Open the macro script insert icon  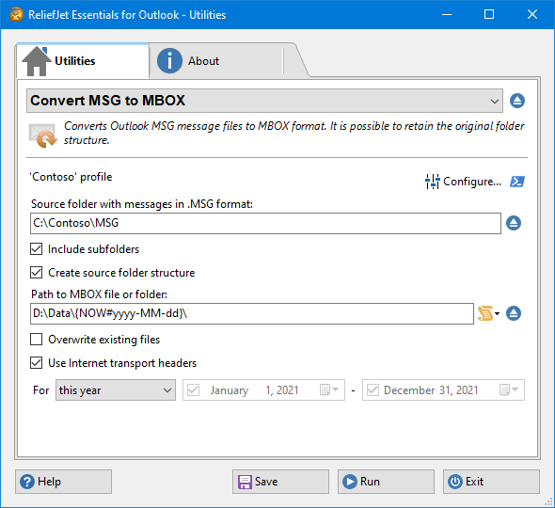pos(488,313)
